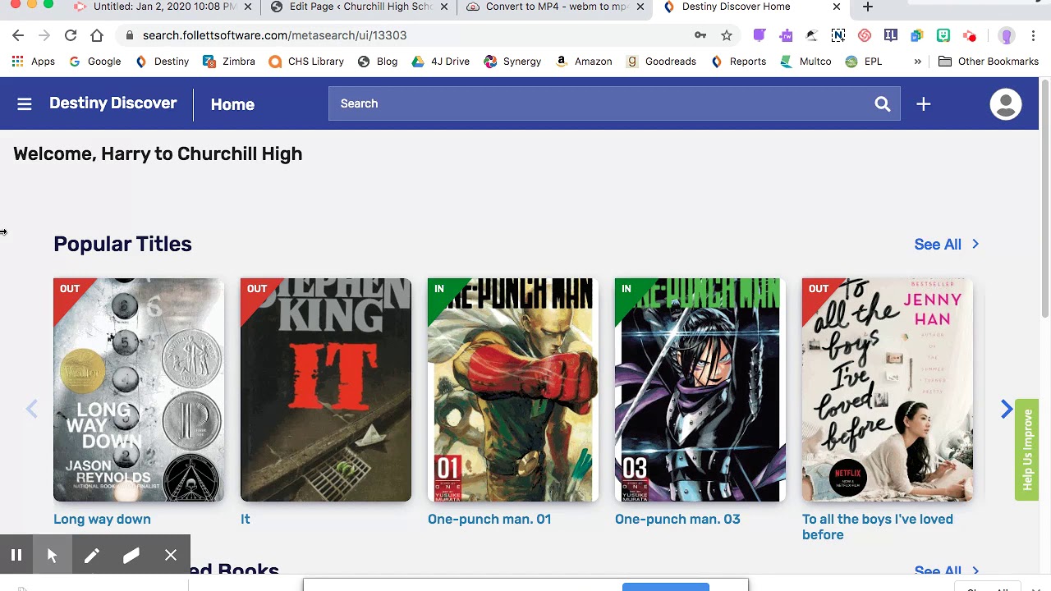The image size is (1051, 591).
Task: Open One-Punch Man 03 cover
Action: point(700,390)
